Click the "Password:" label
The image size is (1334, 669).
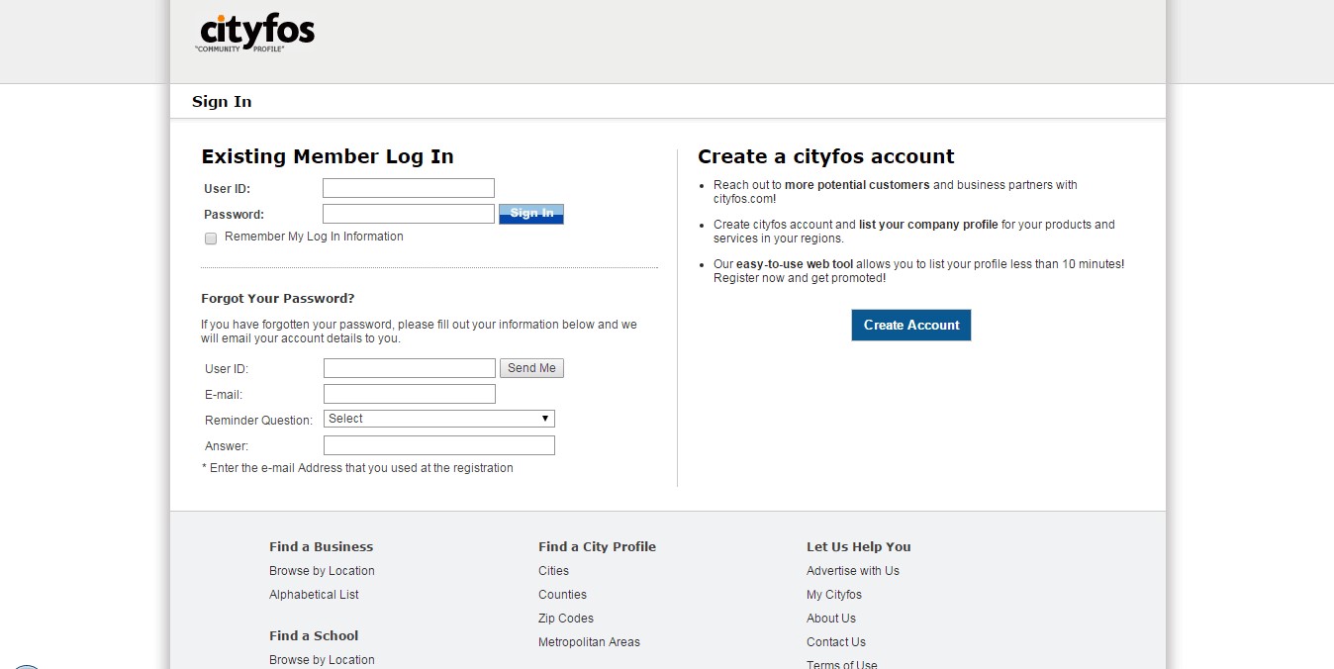coord(235,215)
